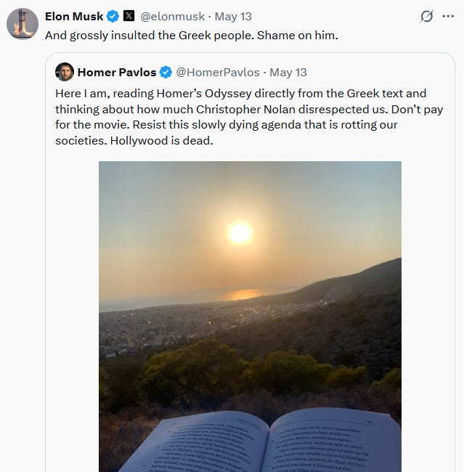This screenshot has width=464, height=472.
Task: Open Elon Musk's rocket launch profile avatar
Action: click(x=23, y=24)
